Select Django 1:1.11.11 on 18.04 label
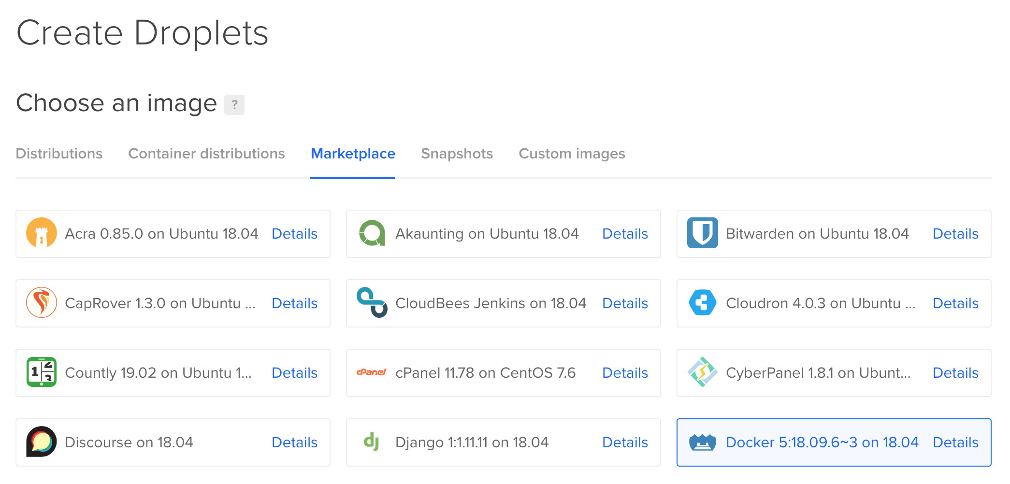1010x484 pixels. [x=472, y=442]
